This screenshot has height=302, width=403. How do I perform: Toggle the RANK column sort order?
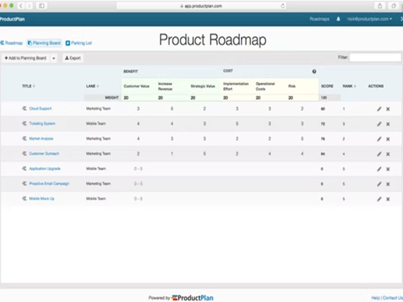point(349,86)
